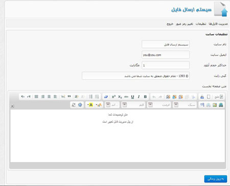Open the format (فرمت) dropdown
Viewport: 230px width, 186px height.
tap(159, 105)
